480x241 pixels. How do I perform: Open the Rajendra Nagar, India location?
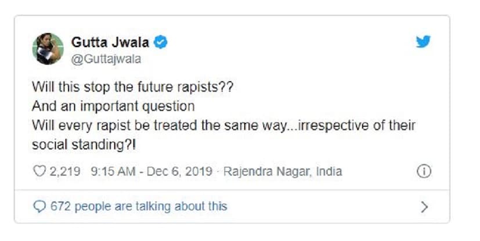[283, 171]
